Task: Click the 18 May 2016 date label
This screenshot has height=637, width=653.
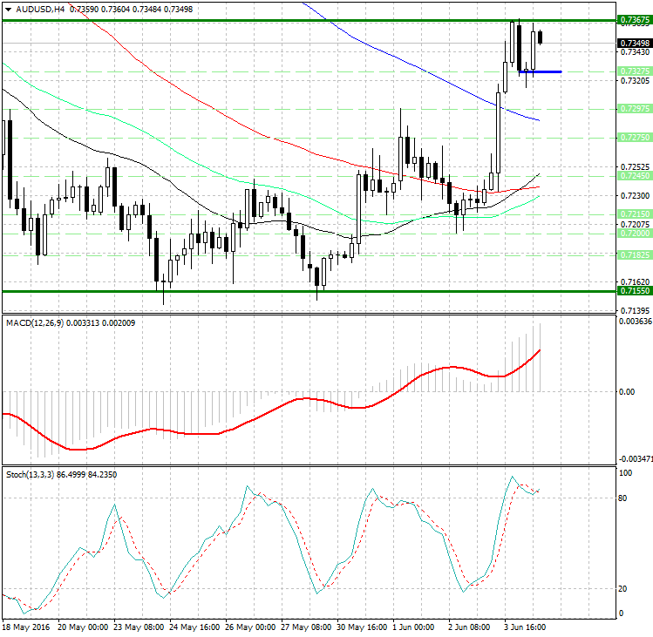Action: coord(26,627)
